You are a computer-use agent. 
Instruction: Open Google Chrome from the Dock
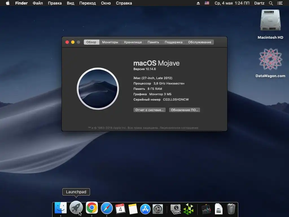(x=92, y=208)
